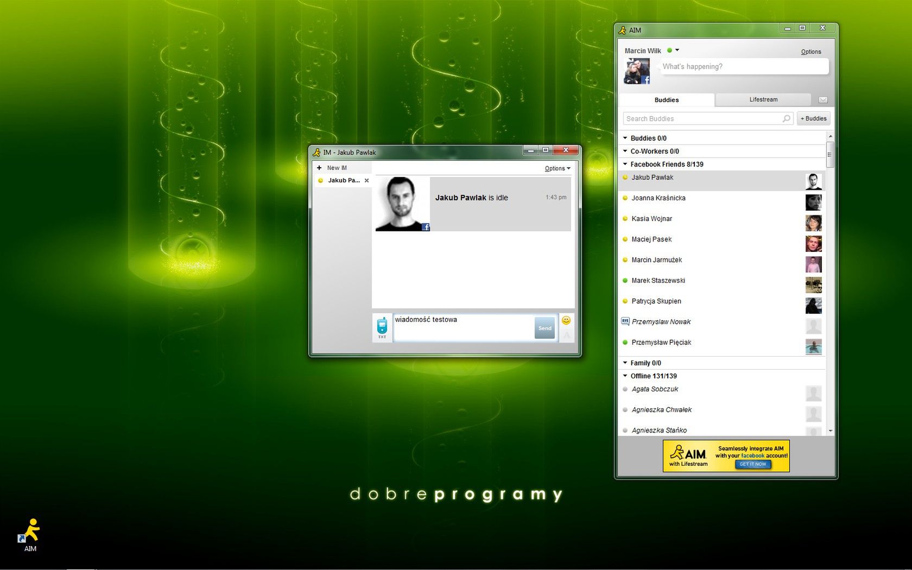Open the AIM desktop shortcut icon
Viewport: 912px width, 570px height.
coord(30,535)
